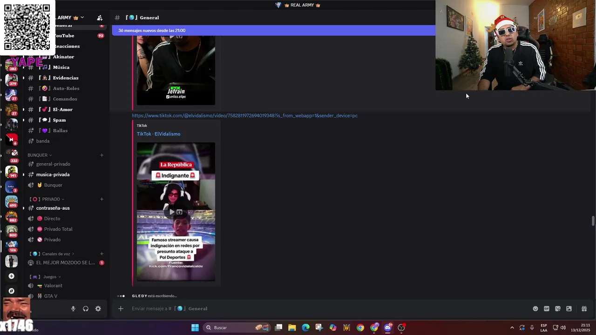This screenshot has height=335, width=596.
Task: Open the sticker picker icon
Action: pyautogui.click(x=558, y=308)
